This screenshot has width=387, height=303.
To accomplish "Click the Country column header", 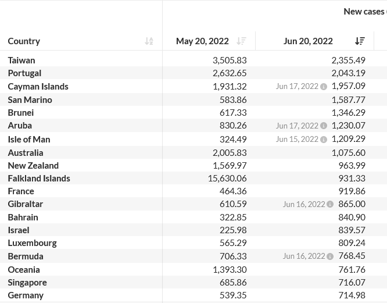I will pos(24,41).
